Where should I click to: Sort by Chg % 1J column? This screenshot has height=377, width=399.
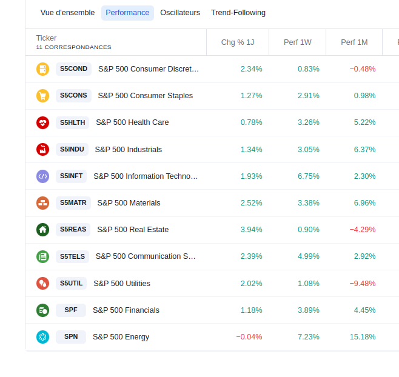(238, 42)
